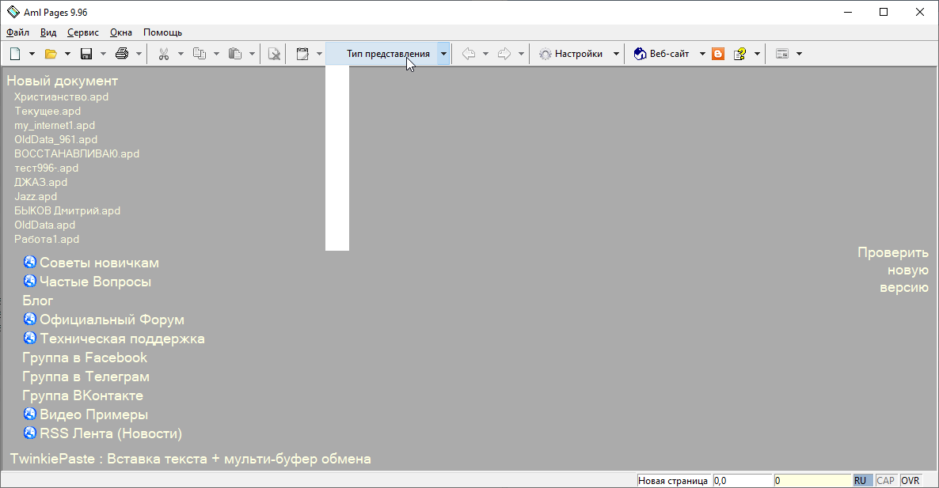Click the yellow question mark help icon
Viewport: 939px width, 488px height.
coord(739,54)
